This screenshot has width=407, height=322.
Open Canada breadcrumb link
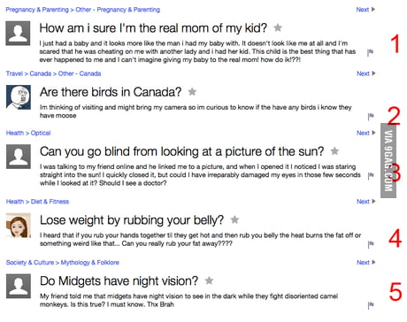click(41, 73)
